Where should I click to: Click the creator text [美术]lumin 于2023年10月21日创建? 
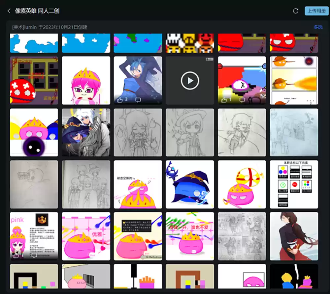[x=50, y=27]
